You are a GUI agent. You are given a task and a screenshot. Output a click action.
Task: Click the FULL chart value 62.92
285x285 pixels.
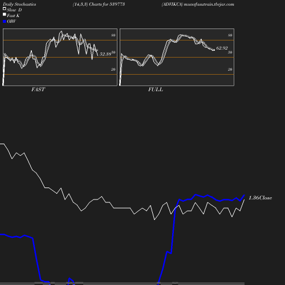pos(222,48)
